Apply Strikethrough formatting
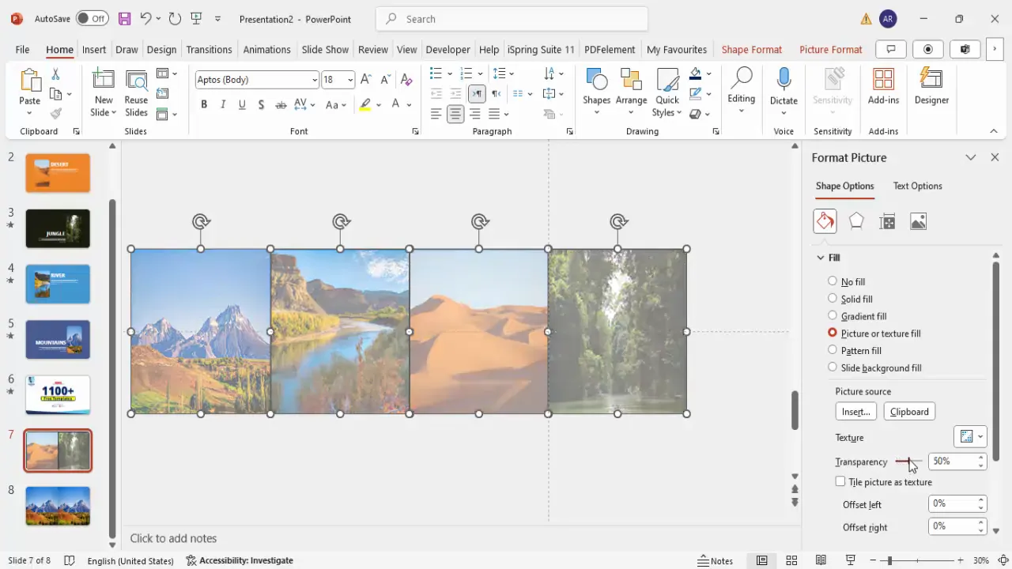Screen dimensions: 1012x569 [281, 104]
